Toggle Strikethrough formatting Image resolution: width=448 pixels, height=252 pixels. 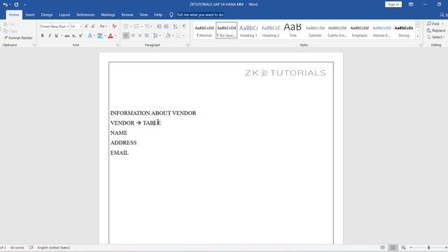pyautogui.click(x=67, y=36)
